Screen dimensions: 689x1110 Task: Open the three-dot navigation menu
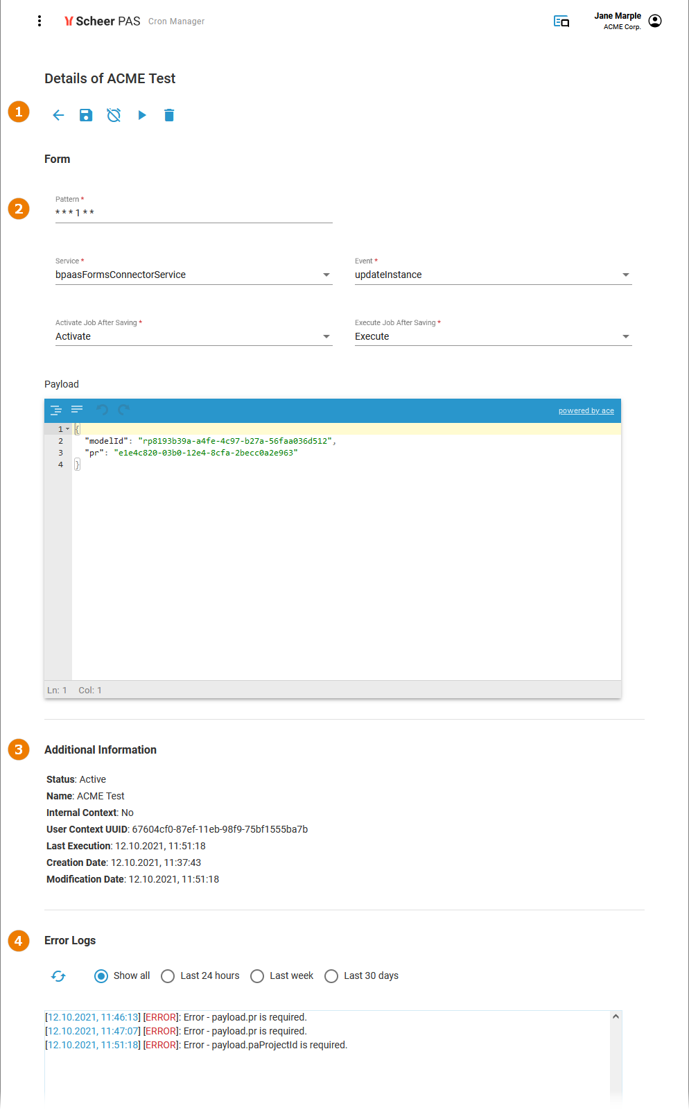point(40,21)
